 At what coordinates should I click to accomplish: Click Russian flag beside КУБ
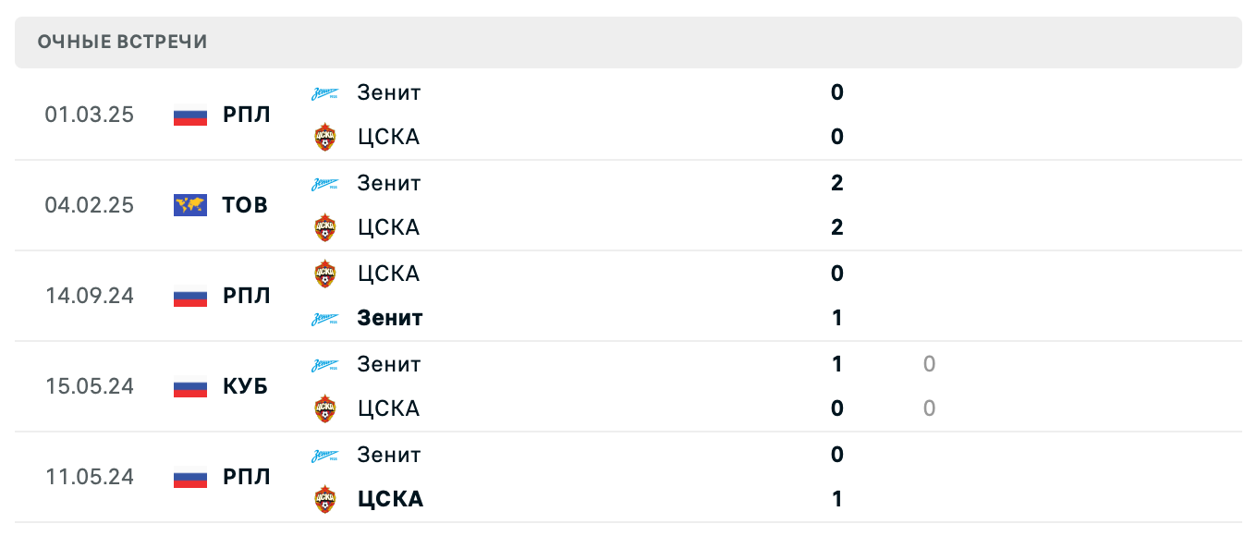190,387
